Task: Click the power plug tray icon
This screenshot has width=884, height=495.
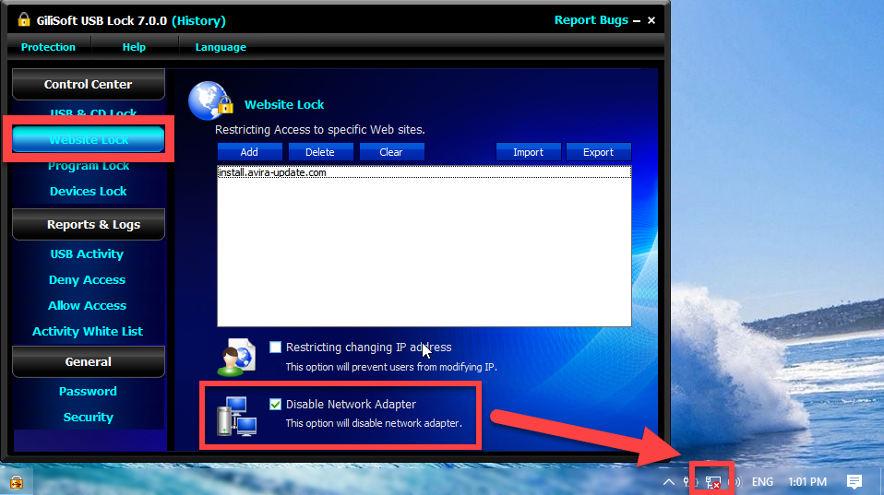Action: 690,482
